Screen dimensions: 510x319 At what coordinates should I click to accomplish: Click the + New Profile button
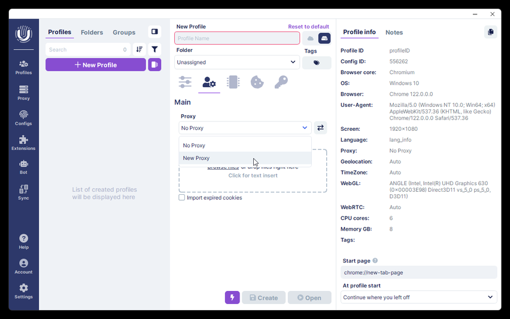click(x=96, y=65)
